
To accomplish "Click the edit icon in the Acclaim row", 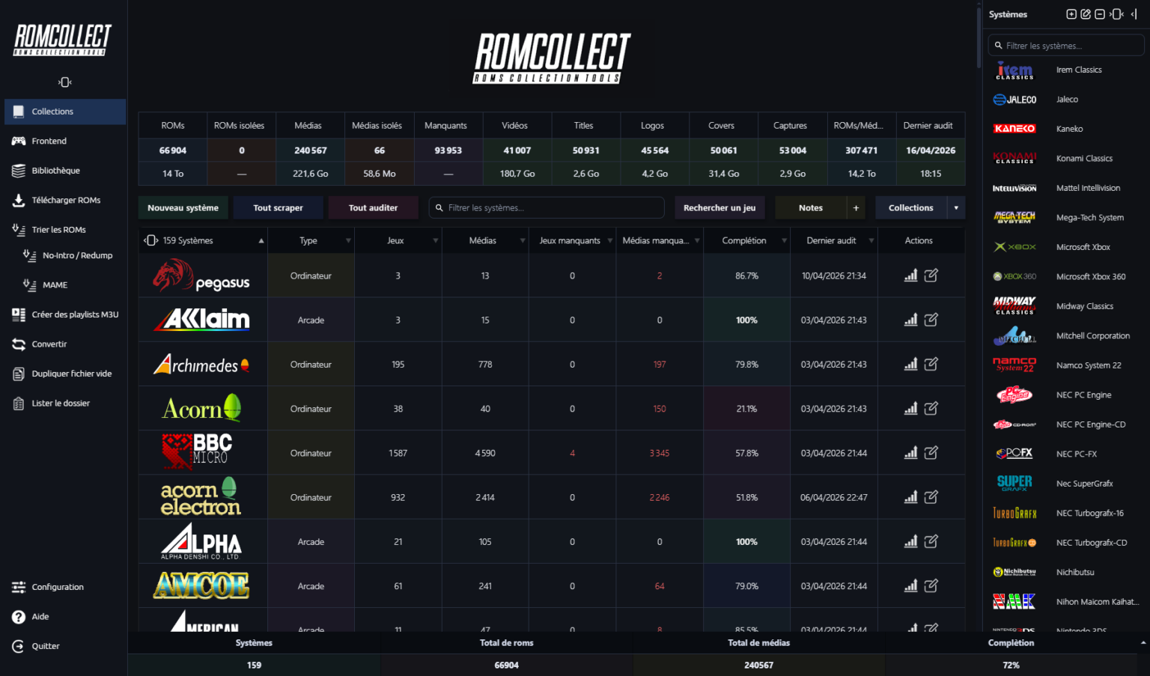I will pos(931,320).
